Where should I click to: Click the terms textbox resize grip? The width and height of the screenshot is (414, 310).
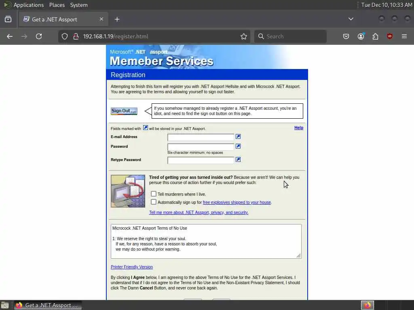[298, 256]
